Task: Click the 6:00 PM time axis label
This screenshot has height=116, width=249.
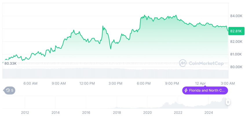Action: (x=144, y=83)
